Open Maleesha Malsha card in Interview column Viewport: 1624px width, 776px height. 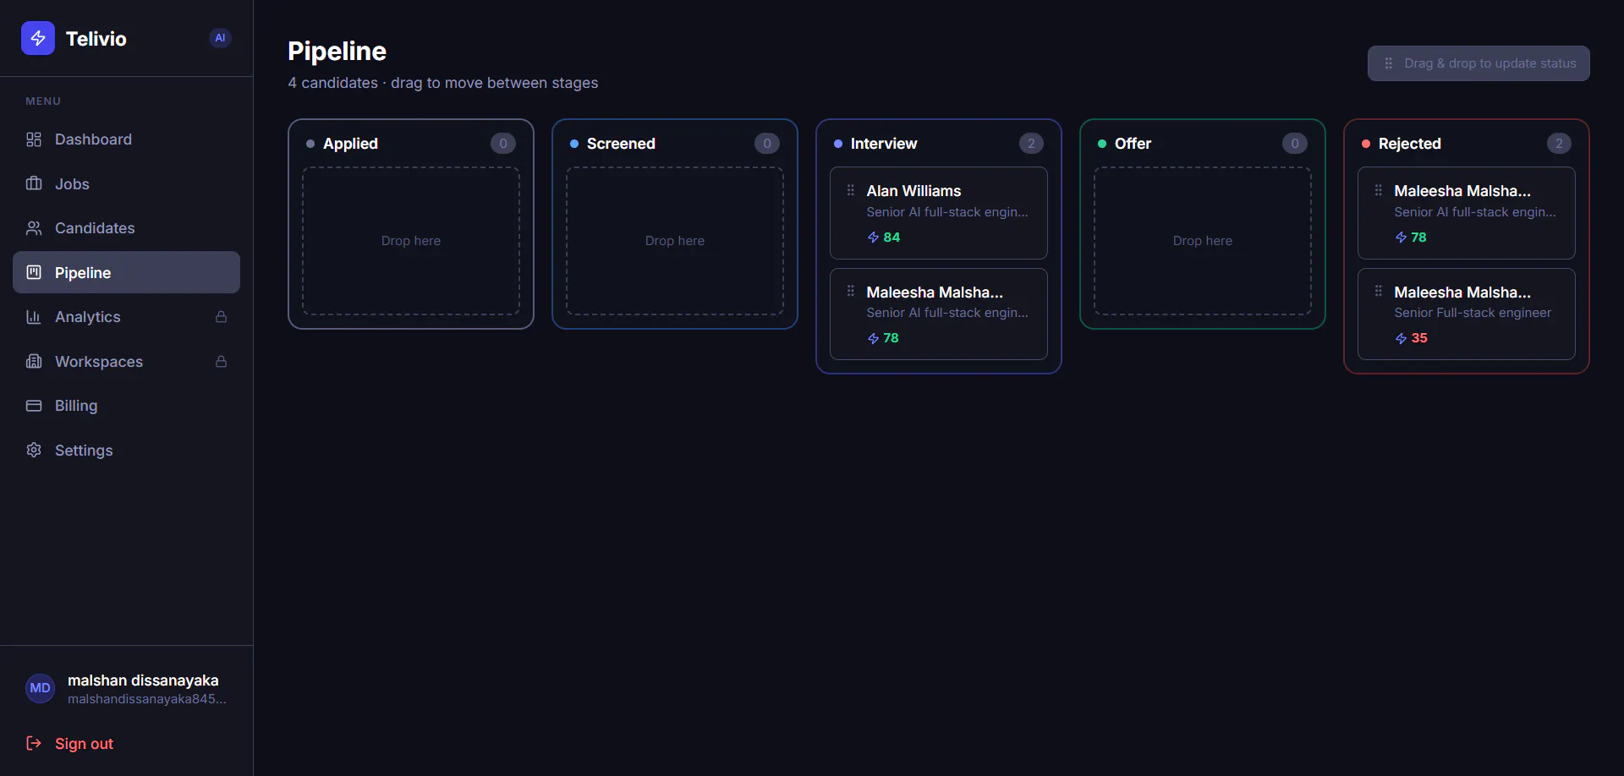[x=939, y=314]
